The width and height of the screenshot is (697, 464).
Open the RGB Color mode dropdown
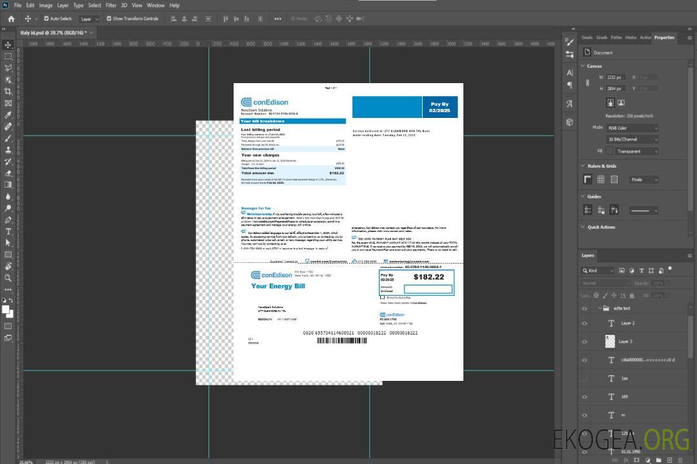coord(632,128)
